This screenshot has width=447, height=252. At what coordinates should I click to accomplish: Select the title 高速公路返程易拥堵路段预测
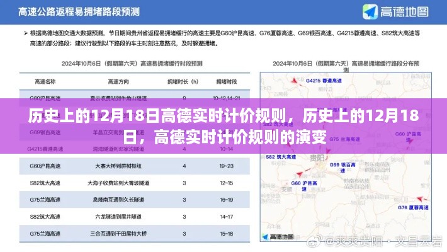(x=79, y=12)
